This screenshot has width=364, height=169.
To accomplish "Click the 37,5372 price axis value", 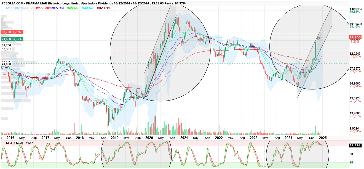I will pyautogui.click(x=355, y=68).
